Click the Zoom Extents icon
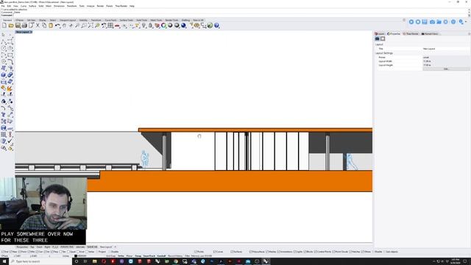Viewport: 471px width, 265px height. click(x=91, y=26)
